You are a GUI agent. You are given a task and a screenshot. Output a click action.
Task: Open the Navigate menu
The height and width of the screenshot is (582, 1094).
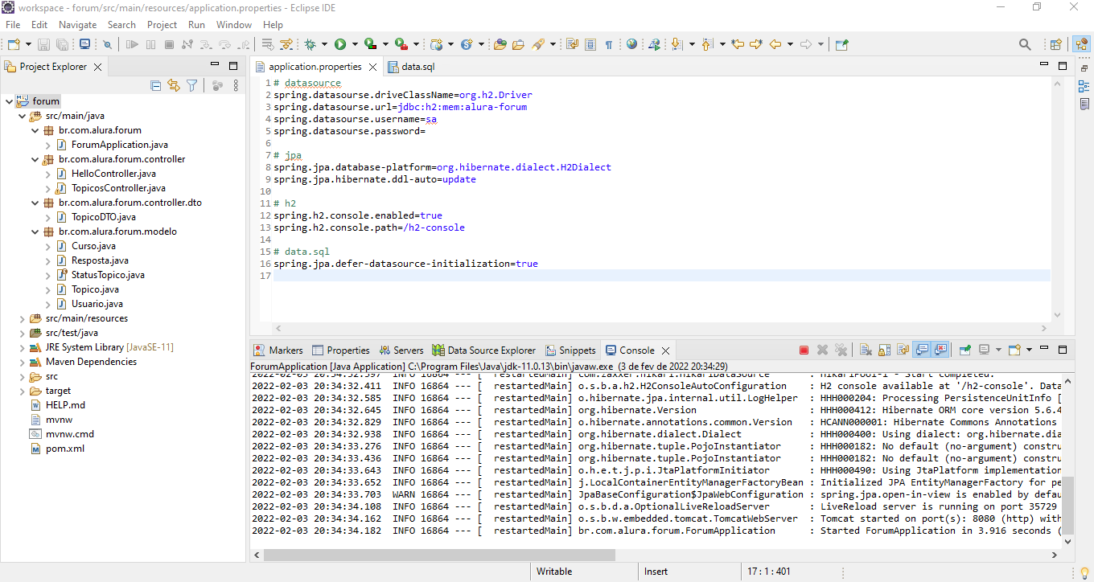click(77, 25)
